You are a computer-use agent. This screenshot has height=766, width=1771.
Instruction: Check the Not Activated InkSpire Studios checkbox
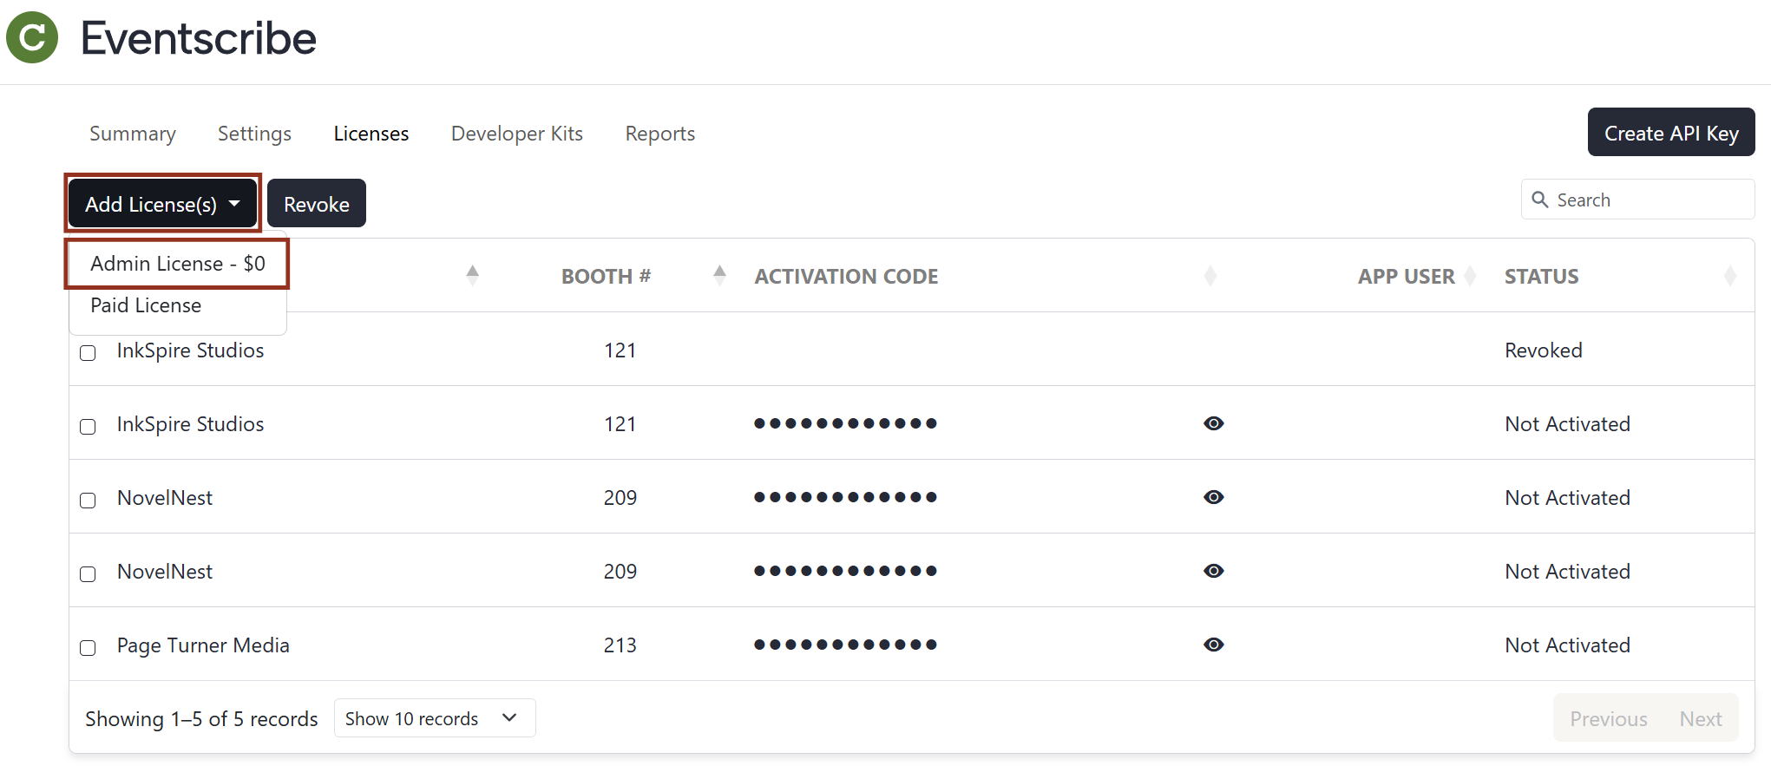click(88, 427)
